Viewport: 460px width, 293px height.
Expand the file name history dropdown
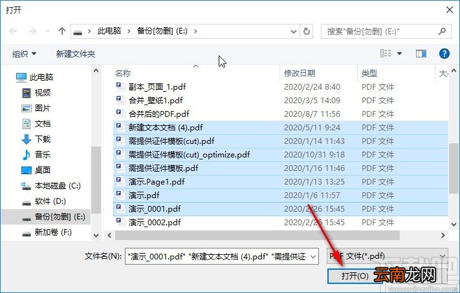coord(313,257)
